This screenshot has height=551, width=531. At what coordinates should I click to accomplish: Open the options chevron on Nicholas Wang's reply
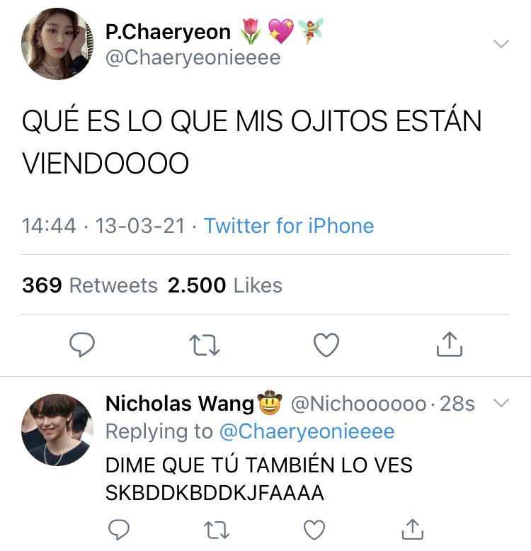501,403
